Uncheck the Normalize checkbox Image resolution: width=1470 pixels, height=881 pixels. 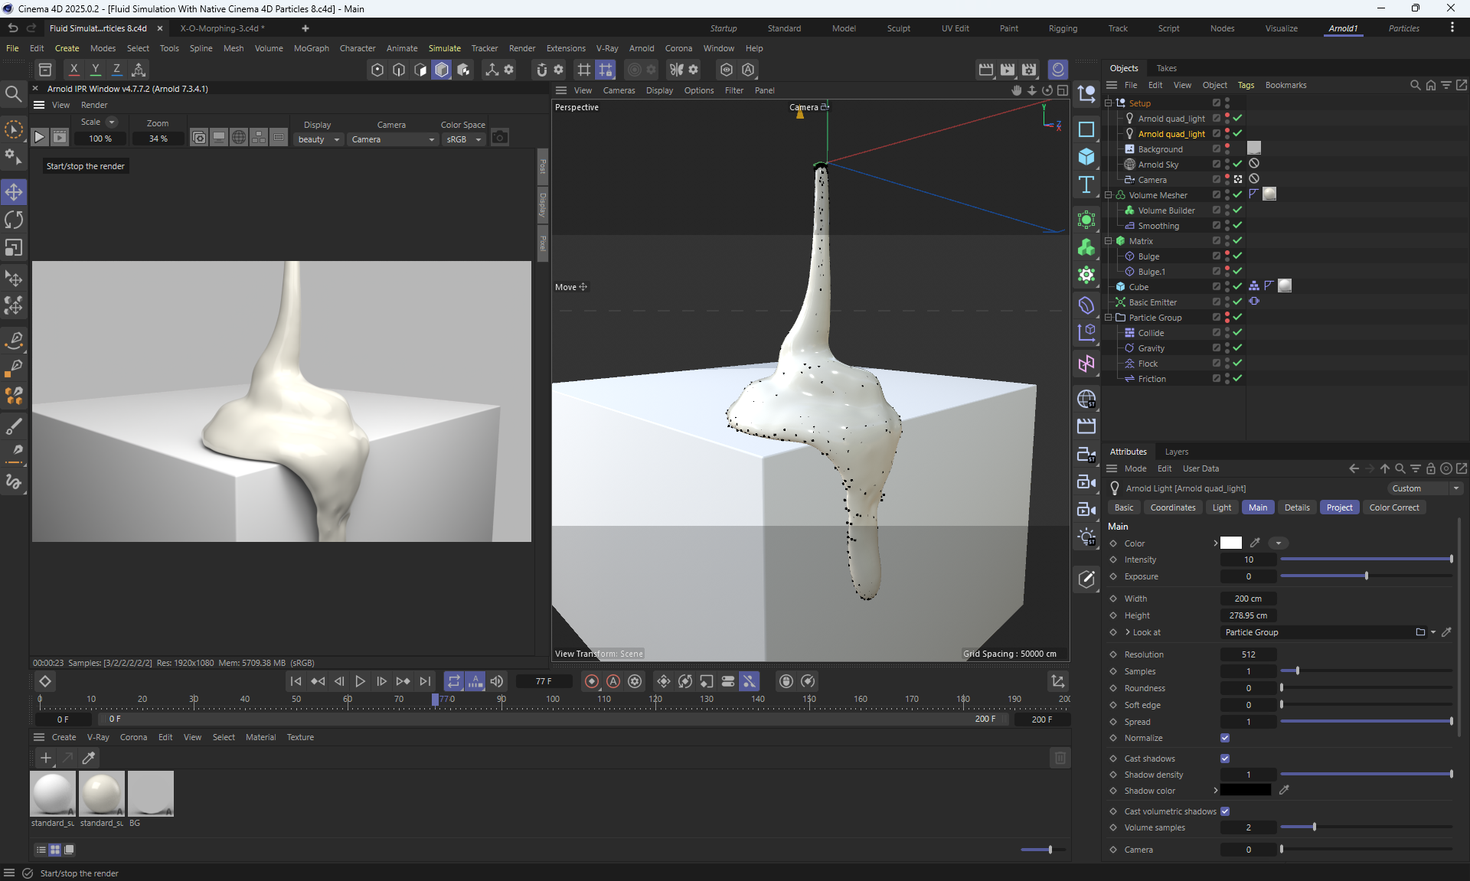1225,738
